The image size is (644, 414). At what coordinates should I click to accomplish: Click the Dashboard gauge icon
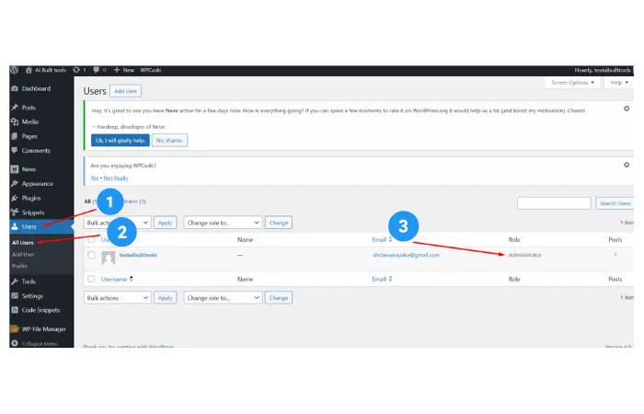click(x=15, y=88)
